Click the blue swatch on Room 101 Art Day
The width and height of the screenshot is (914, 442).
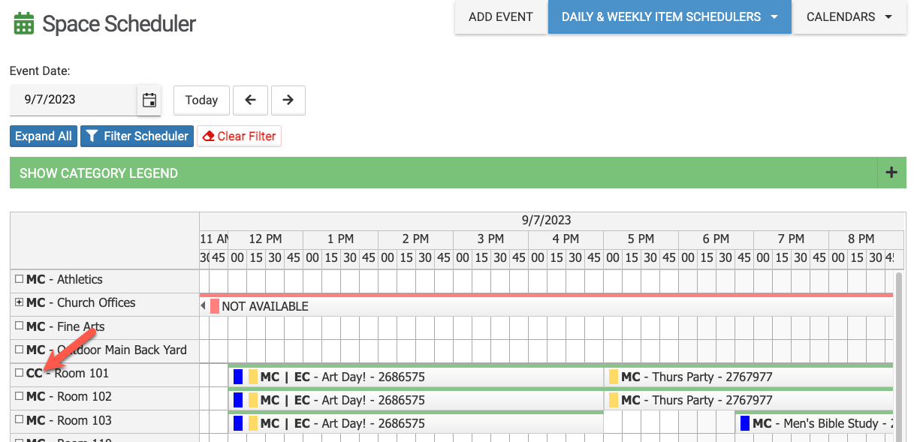click(238, 377)
